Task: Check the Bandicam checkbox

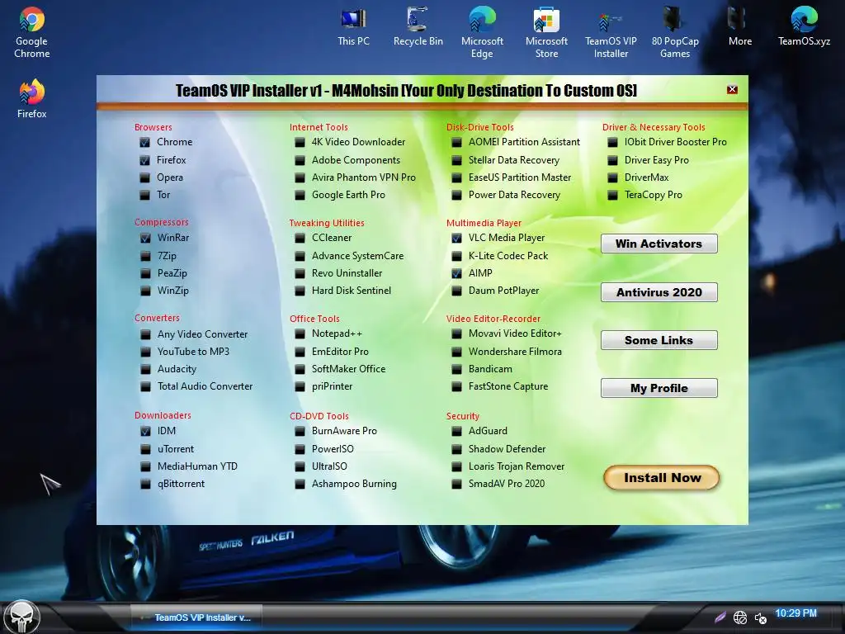Action: pyautogui.click(x=456, y=369)
